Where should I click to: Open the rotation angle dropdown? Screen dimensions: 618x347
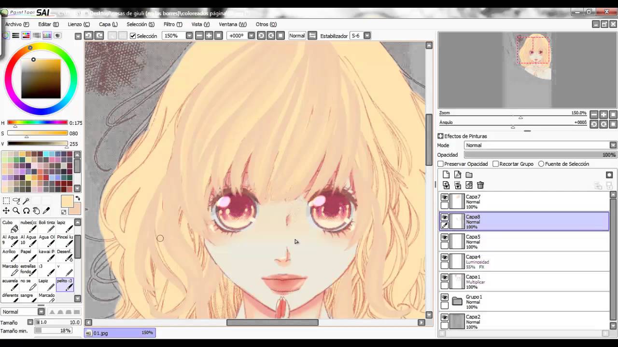(251, 36)
